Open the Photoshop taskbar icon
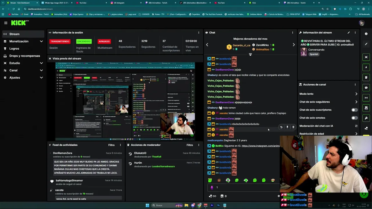This screenshot has width=372, height=209. [218, 205]
